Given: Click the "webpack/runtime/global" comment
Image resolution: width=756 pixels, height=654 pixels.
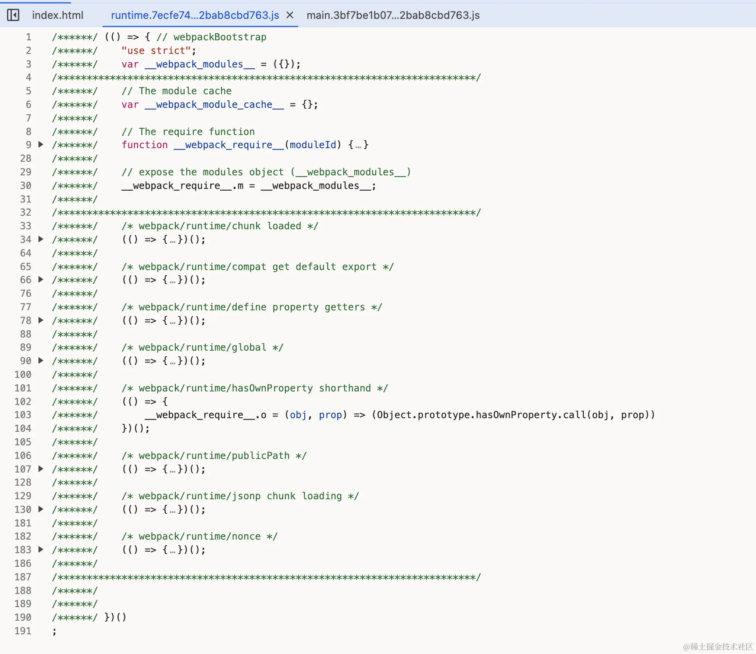Looking at the screenshot, I should [203, 348].
